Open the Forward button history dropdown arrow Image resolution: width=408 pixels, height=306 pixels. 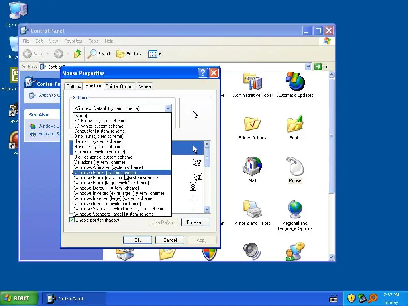click(x=68, y=54)
